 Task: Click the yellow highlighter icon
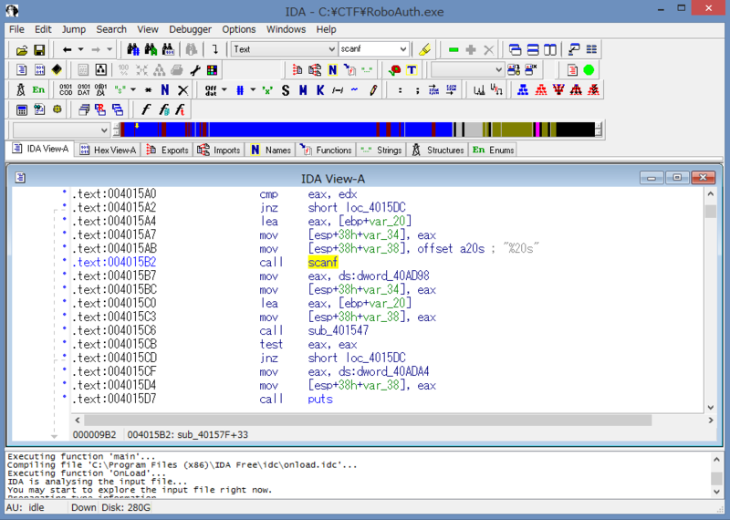coord(424,49)
